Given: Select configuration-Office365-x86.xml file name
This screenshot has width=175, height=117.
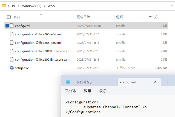Looking at the screenshot, I should click(38, 43).
